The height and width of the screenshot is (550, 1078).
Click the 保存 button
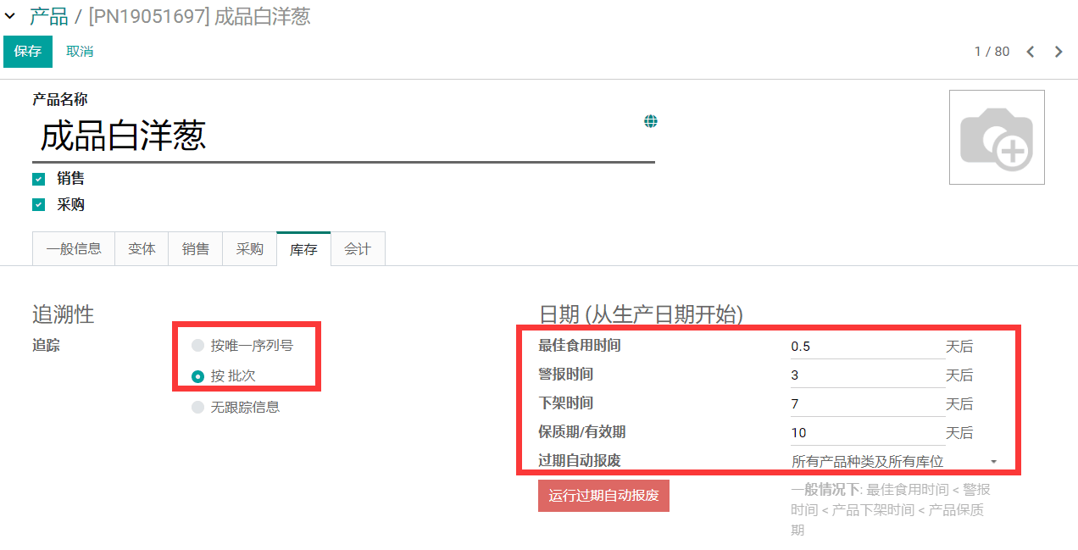28,52
